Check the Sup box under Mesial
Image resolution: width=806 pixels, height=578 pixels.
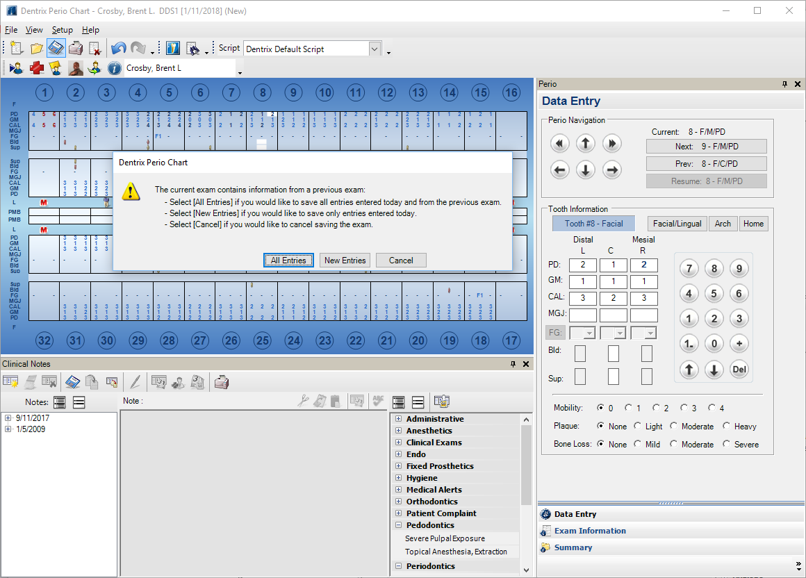pyautogui.click(x=647, y=377)
